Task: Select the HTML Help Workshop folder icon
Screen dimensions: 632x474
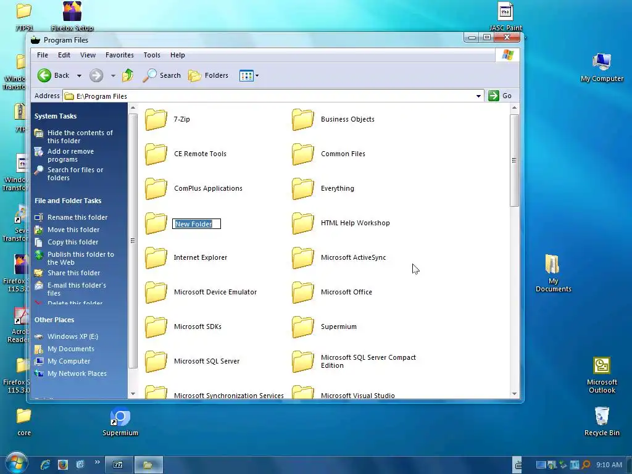Action: [x=303, y=223]
